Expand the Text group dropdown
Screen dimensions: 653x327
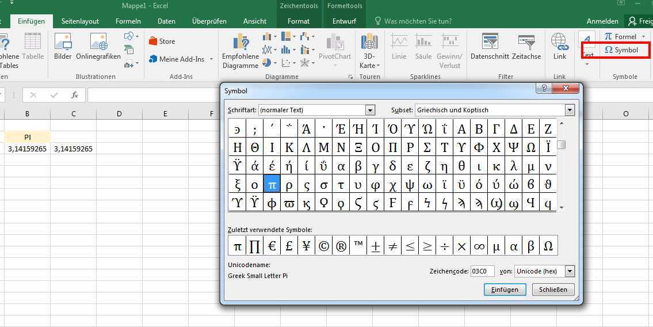tap(587, 64)
